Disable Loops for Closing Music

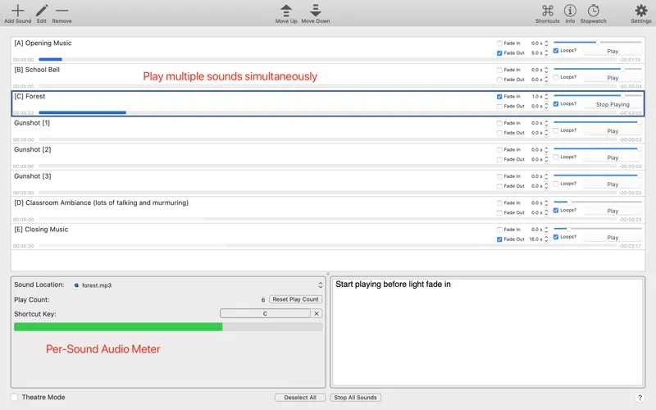pyautogui.click(x=556, y=236)
